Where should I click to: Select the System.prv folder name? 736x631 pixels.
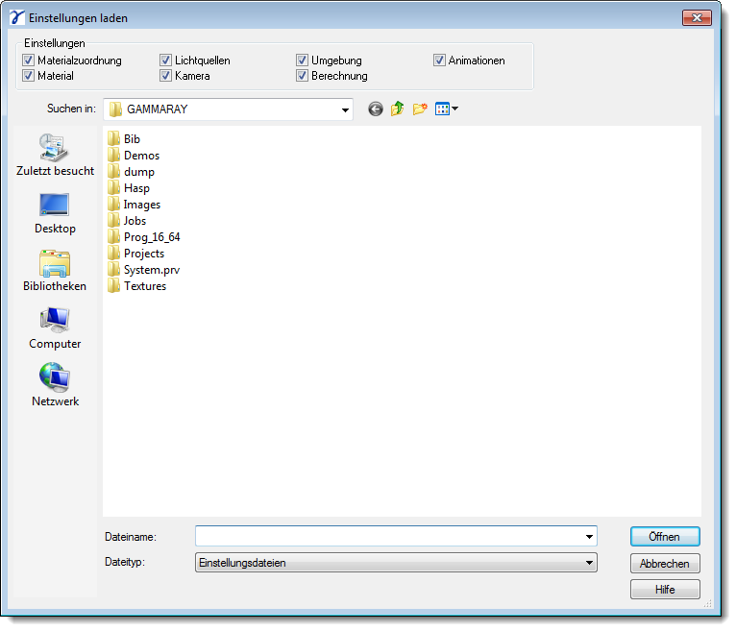152,270
